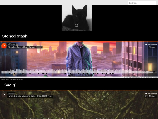Open SoundCloud logo on the forest track player
The image size is (158, 119).
151,93
